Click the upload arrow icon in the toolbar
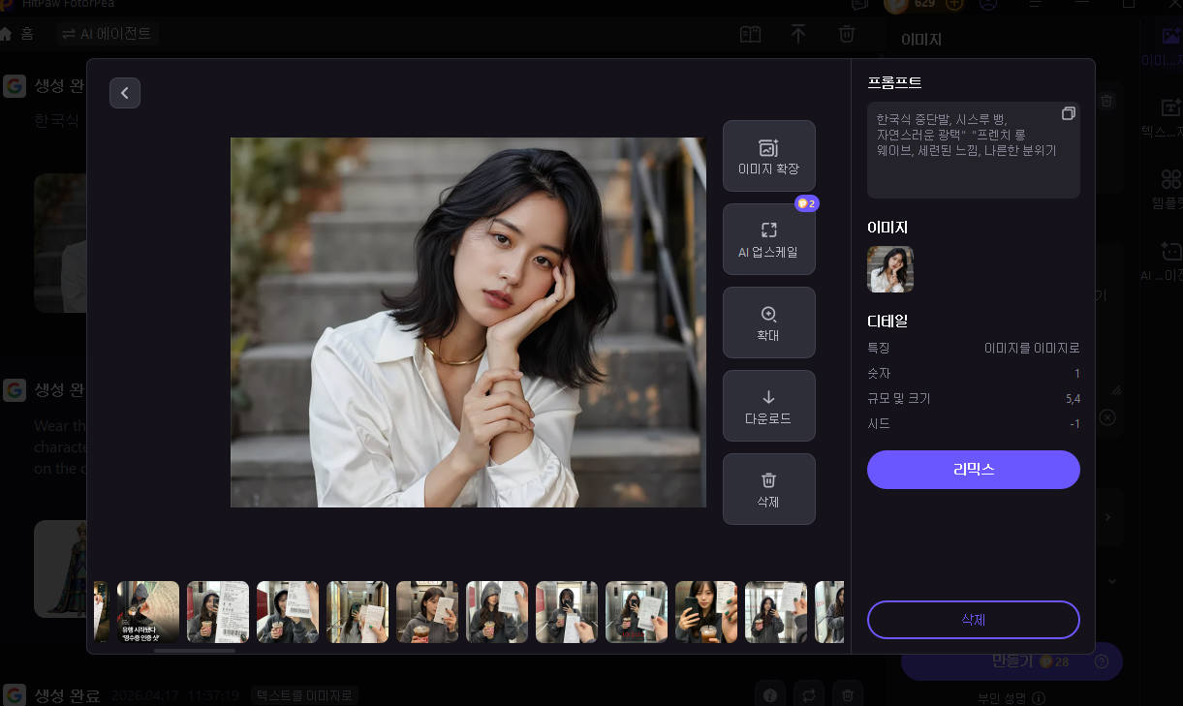Viewport: 1183px width, 706px height. 798,34
